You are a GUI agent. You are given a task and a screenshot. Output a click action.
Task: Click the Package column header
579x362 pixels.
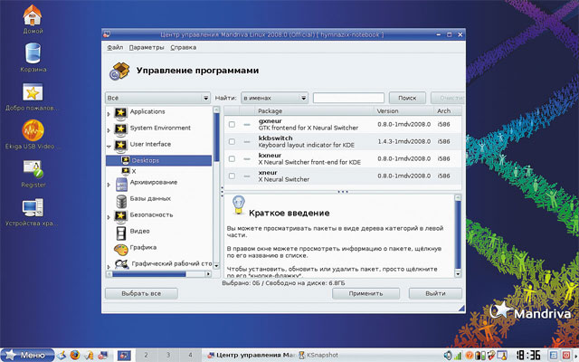coord(314,110)
